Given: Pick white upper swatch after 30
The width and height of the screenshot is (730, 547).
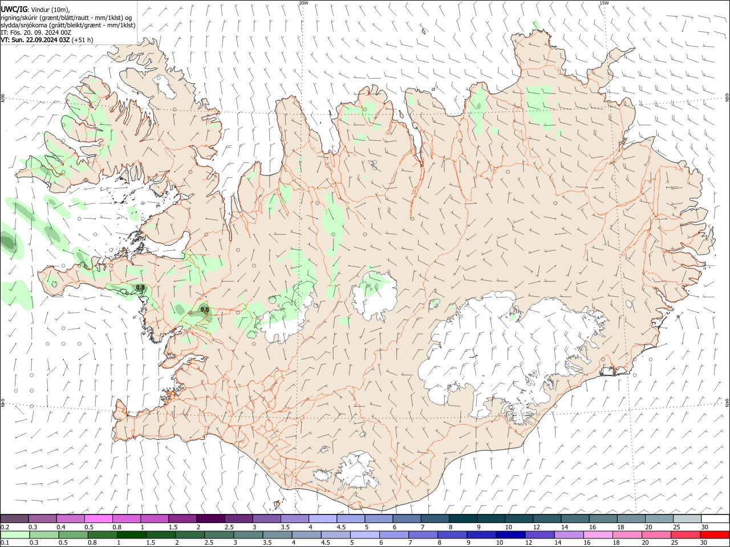Looking at the screenshot, I should coord(715,519).
